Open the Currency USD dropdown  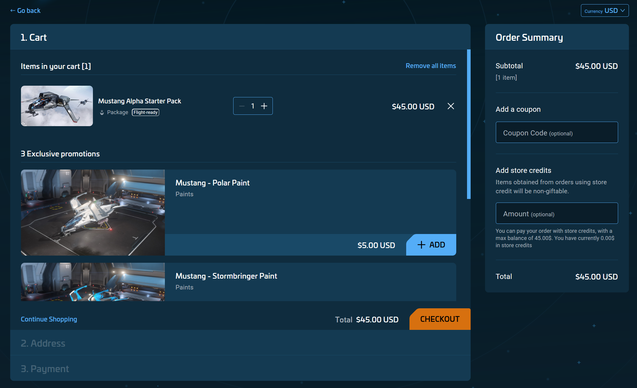[x=605, y=10]
